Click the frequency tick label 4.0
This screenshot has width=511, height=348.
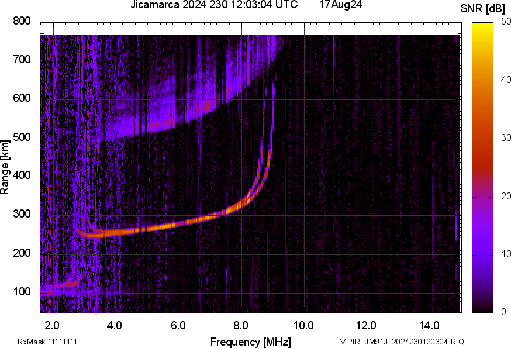[x=115, y=325]
